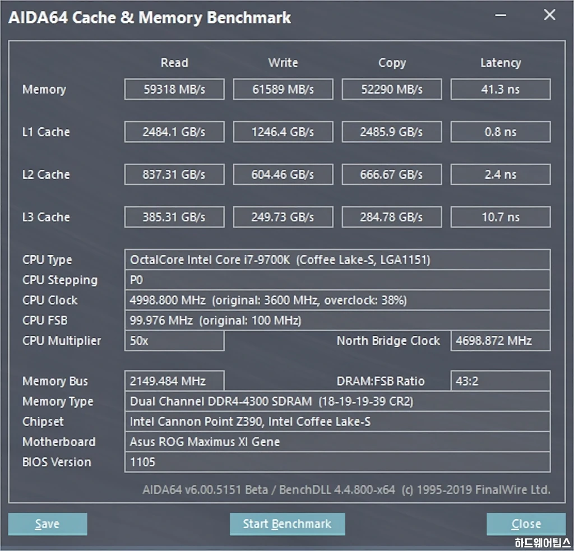The height and width of the screenshot is (551, 574).
Task: Click the CPU Multiplier field 50x
Action: click(x=174, y=341)
